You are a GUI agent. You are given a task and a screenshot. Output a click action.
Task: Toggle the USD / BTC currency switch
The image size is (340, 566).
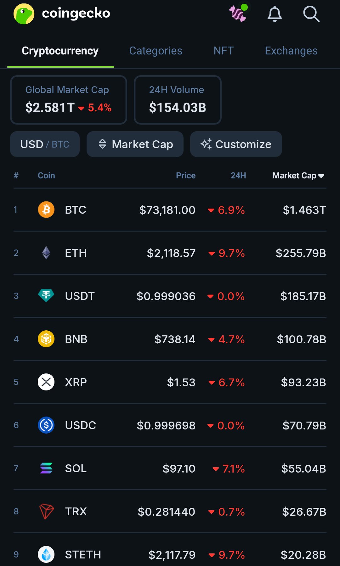(45, 144)
